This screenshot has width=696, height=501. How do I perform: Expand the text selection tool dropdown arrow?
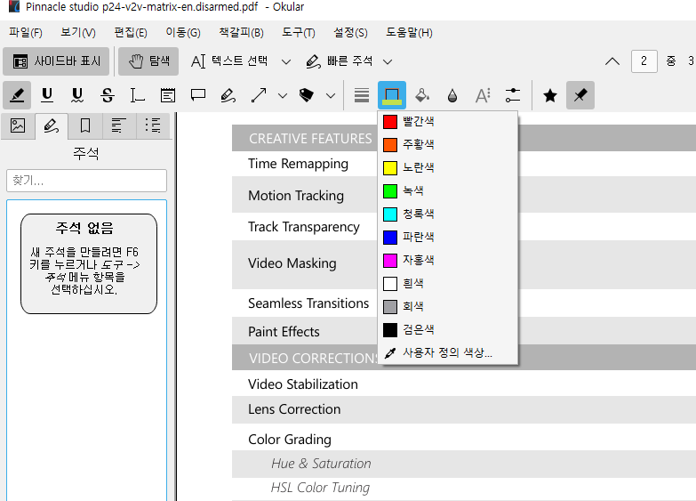286,61
